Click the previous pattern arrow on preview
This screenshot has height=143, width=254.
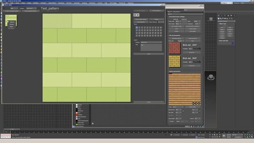pos(193,103)
